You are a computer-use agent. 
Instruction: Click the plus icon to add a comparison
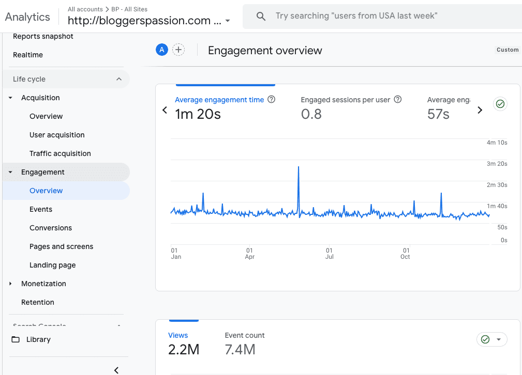point(178,50)
